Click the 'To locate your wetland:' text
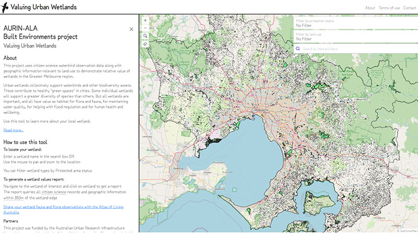The height and width of the screenshot is (235, 418). point(22,149)
